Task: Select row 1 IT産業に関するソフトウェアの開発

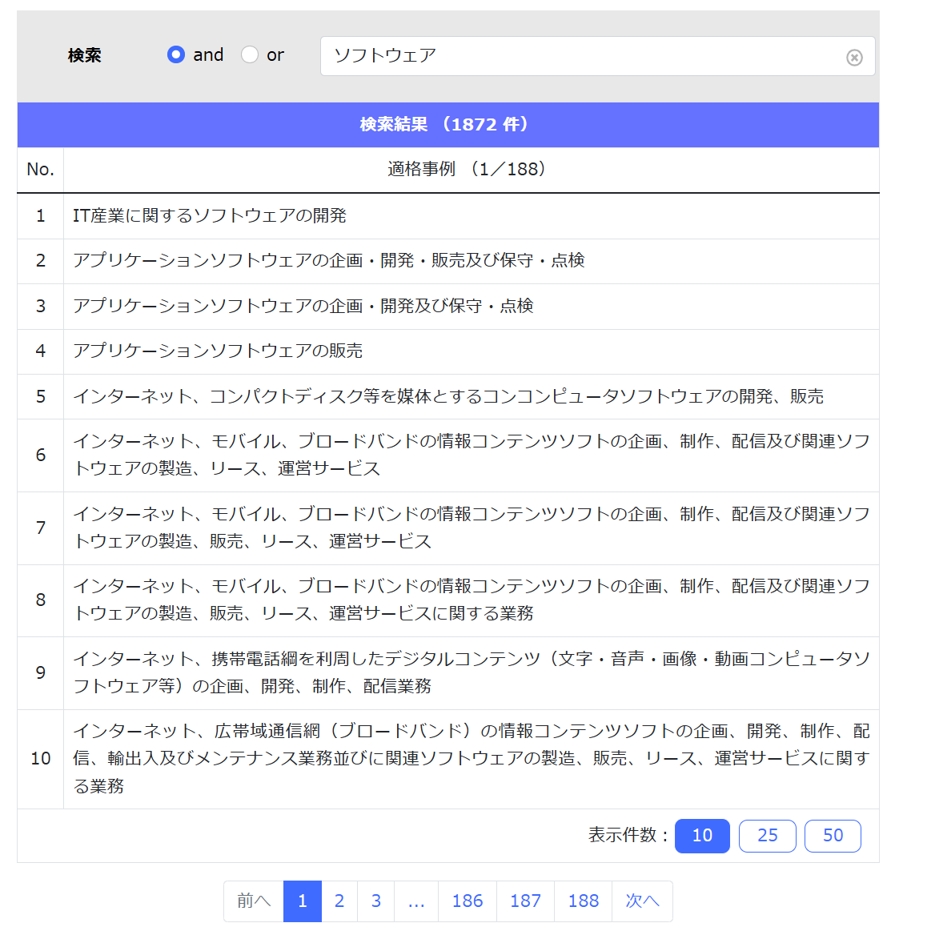Action: click(x=448, y=216)
